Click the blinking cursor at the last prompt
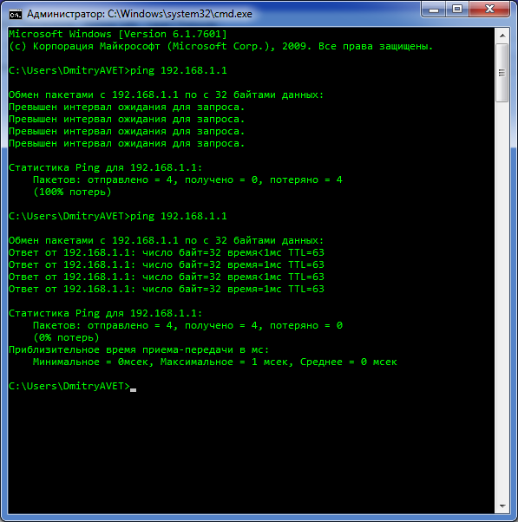The image size is (518, 522). [133, 390]
